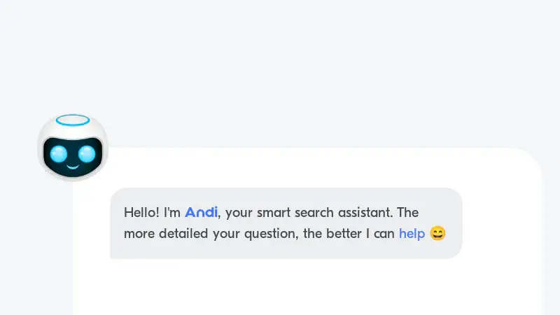
Task: Click the robot's right glowing eye
Action: pos(87,154)
